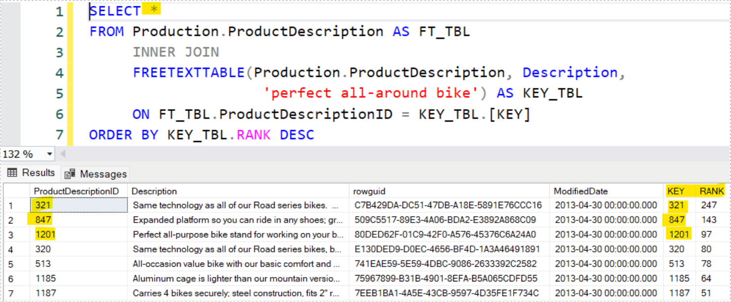Open the zoom level dropdown at 132 %
The width and height of the screenshot is (731, 302).
(49, 154)
